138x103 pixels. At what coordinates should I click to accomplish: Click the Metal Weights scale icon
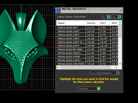58,10
